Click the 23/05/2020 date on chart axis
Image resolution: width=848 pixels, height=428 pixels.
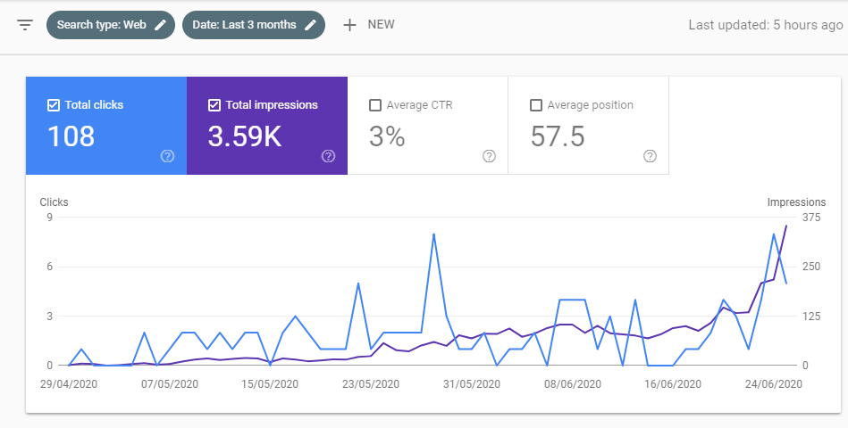371,384
